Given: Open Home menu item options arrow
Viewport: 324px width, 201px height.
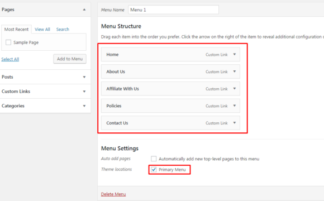Looking at the screenshot, I should pos(235,54).
